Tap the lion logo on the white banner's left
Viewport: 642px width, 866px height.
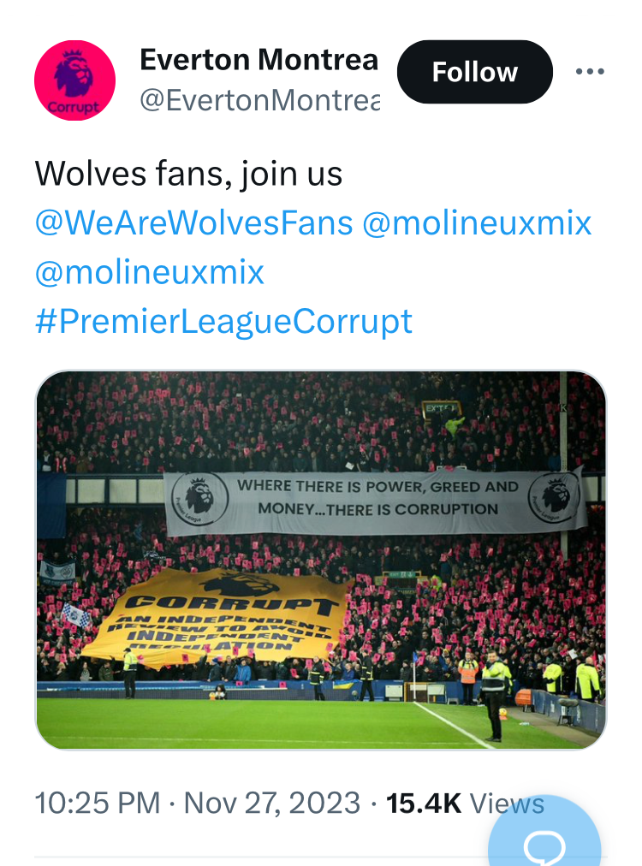[x=199, y=499]
